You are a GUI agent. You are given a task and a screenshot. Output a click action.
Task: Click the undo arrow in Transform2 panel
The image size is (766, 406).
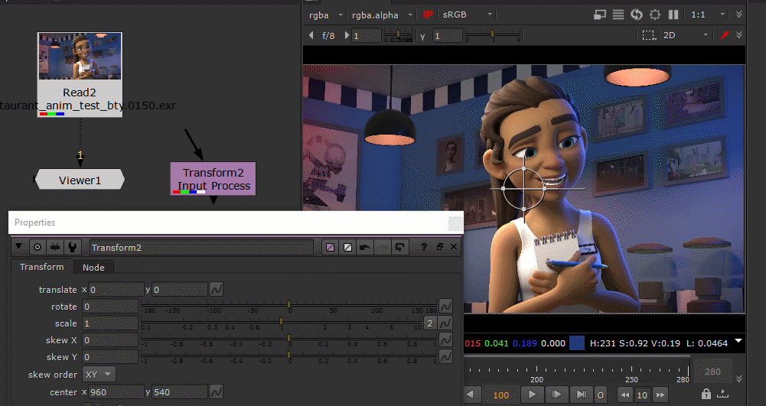(x=364, y=247)
